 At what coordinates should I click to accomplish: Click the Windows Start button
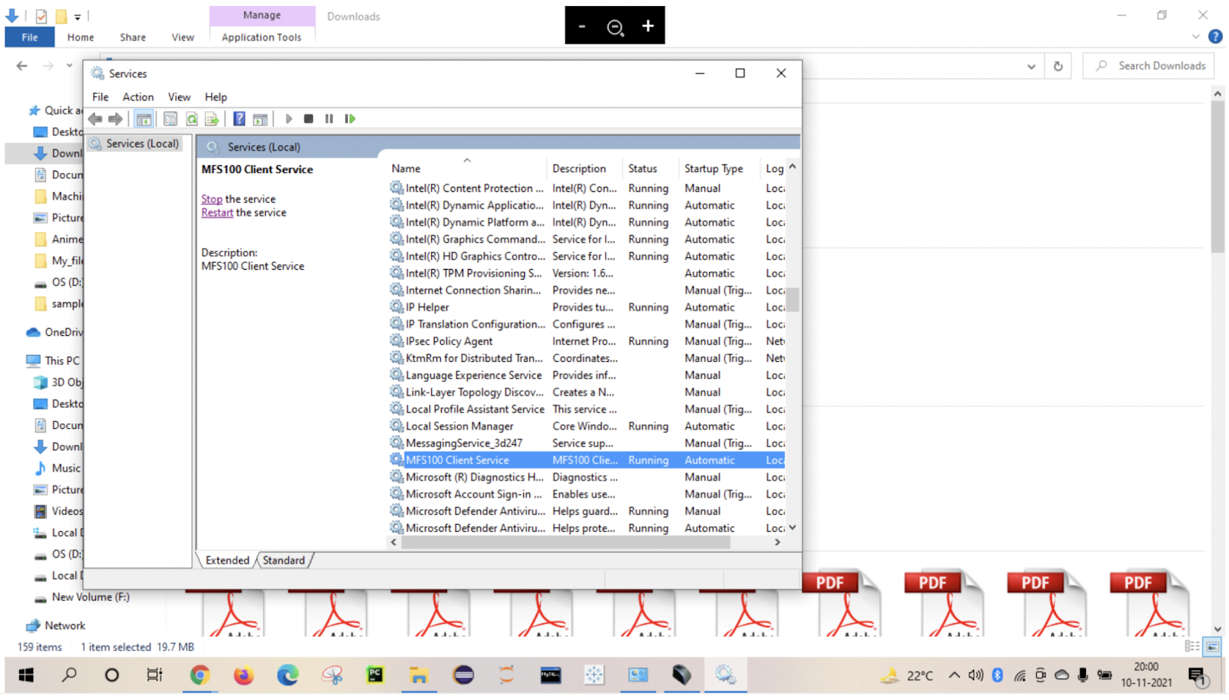pyautogui.click(x=26, y=675)
